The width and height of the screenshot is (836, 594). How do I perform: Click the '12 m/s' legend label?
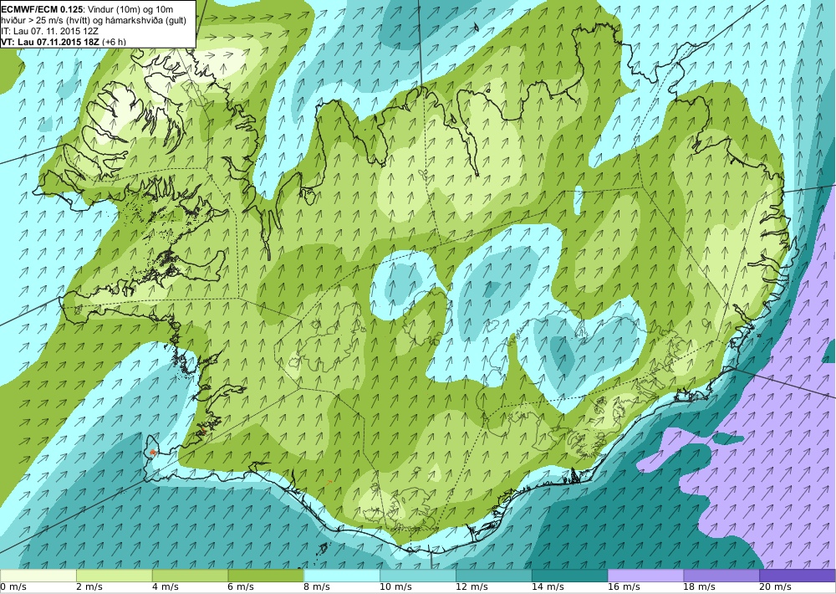[x=472, y=587]
